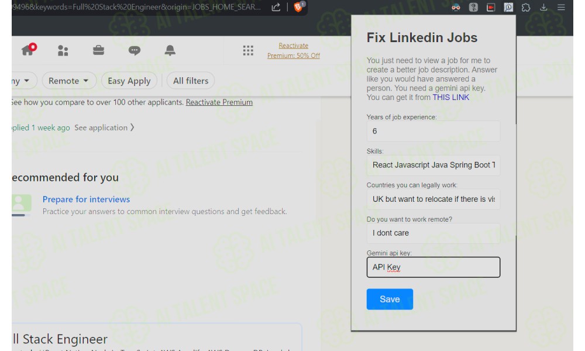Screen dimensions: 585x351
Task: Click Reactivate Premium: 50% Off link
Action: pyautogui.click(x=294, y=50)
